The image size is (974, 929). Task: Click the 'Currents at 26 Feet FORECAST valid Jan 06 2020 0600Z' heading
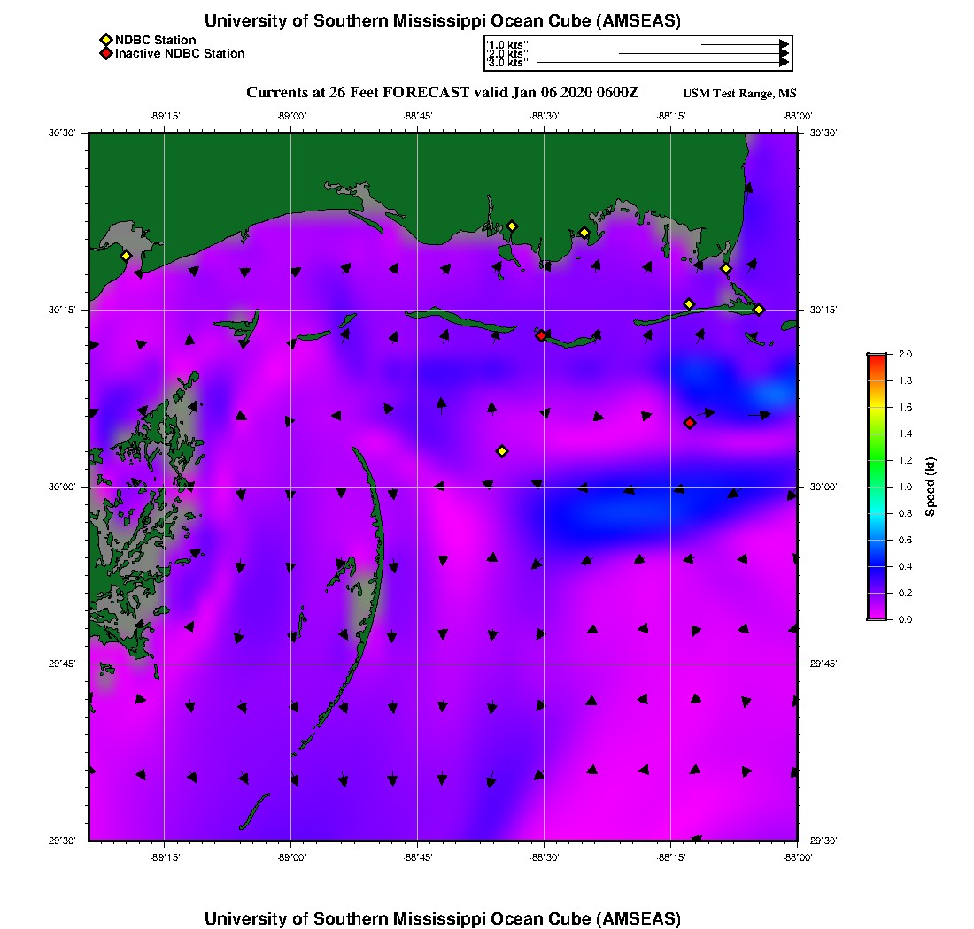pos(442,93)
